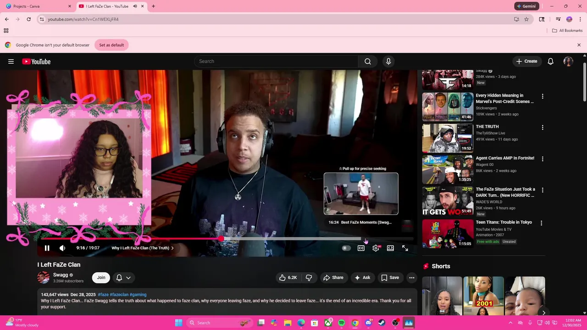Open the player settings gear
Viewport: 587px width, 330px height.
(376, 248)
